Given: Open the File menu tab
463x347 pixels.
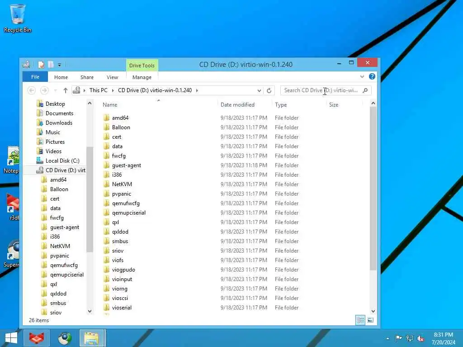Looking at the screenshot, I should pyautogui.click(x=35, y=77).
